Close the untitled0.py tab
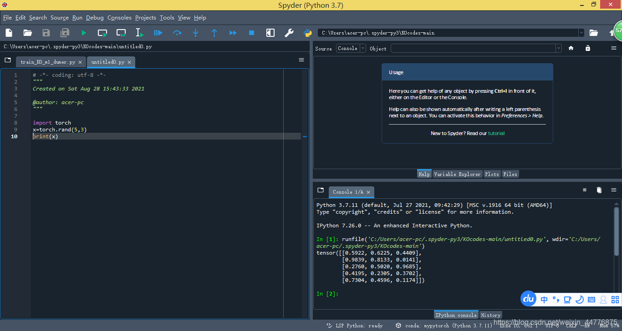Screen dimensions: 622x331 pos(129,62)
